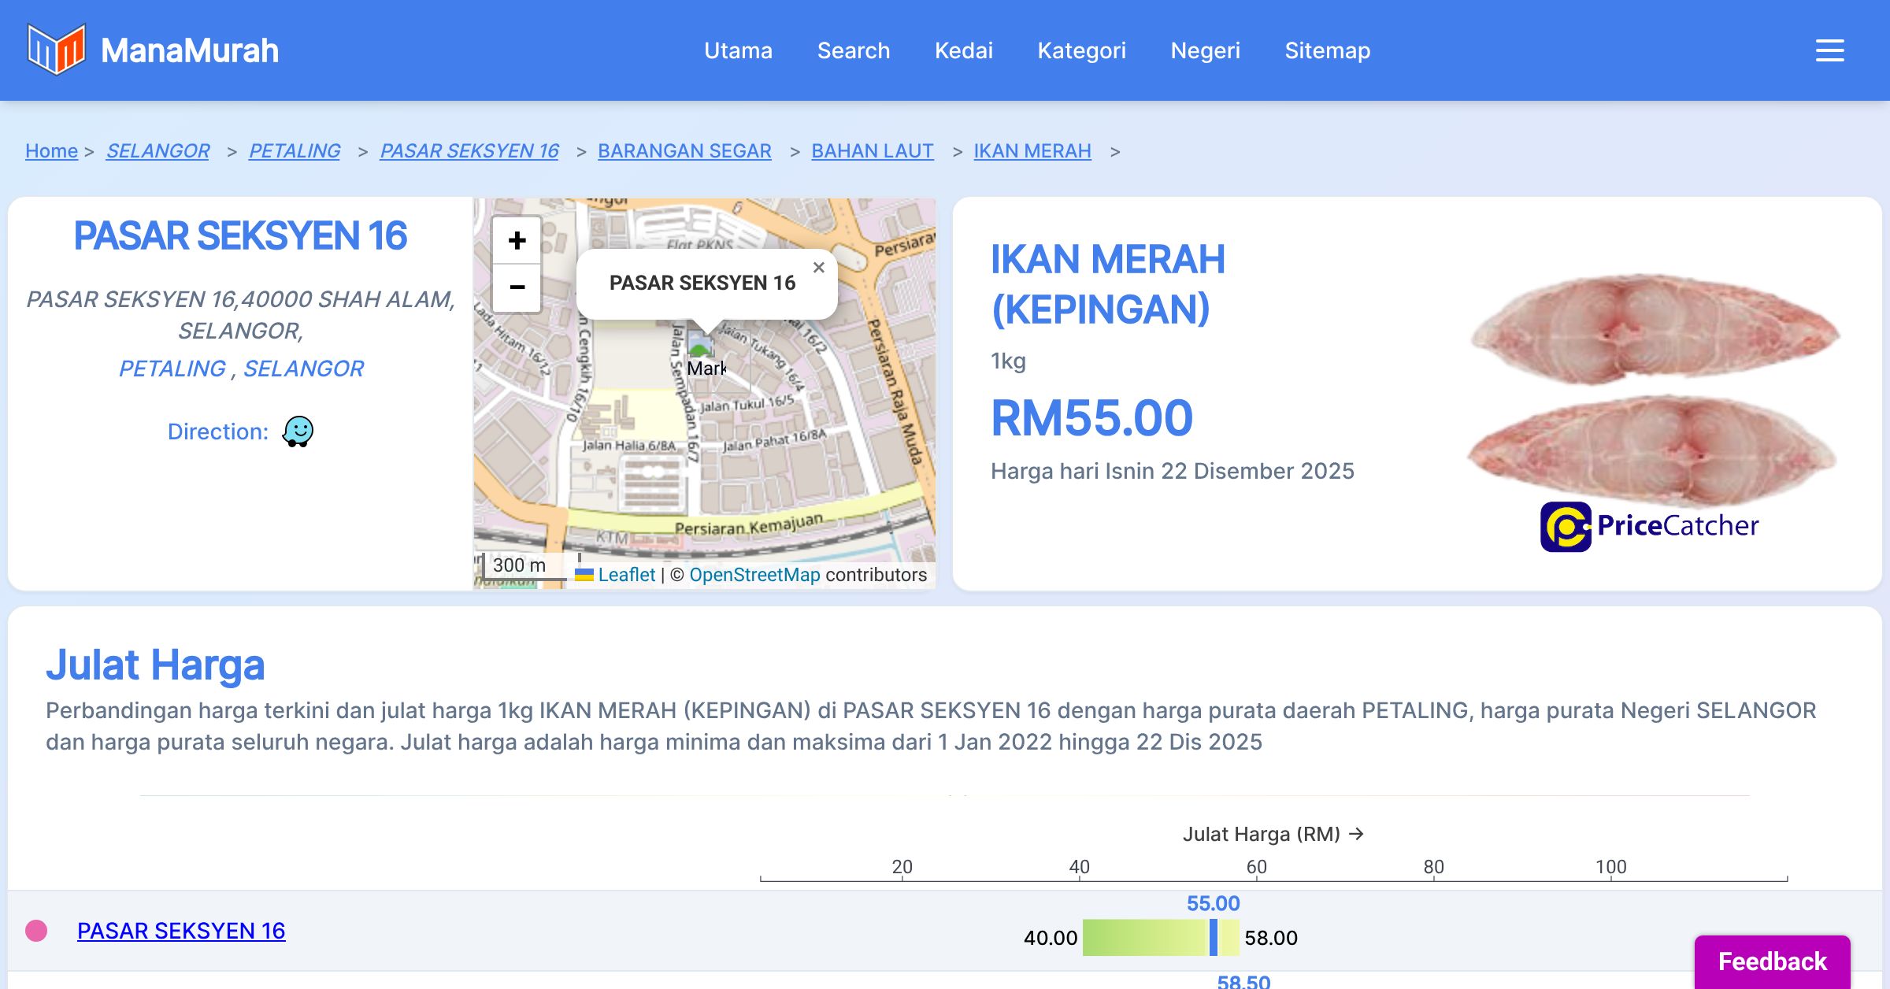The height and width of the screenshot is (989, 1890).
Task: Open the PASAR SEKSYEN 16 price range link
Action: 181,931
